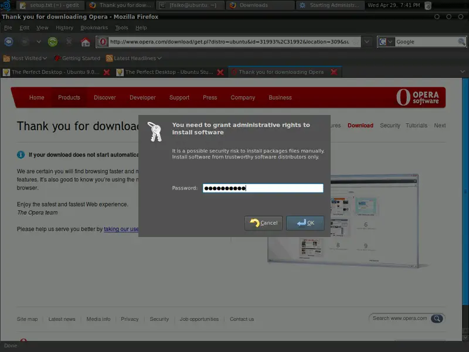The width and height of the screenshot is (469, 352).
Task: Open the Most Visited bookmarks dropdown
Action: point(25,58)
